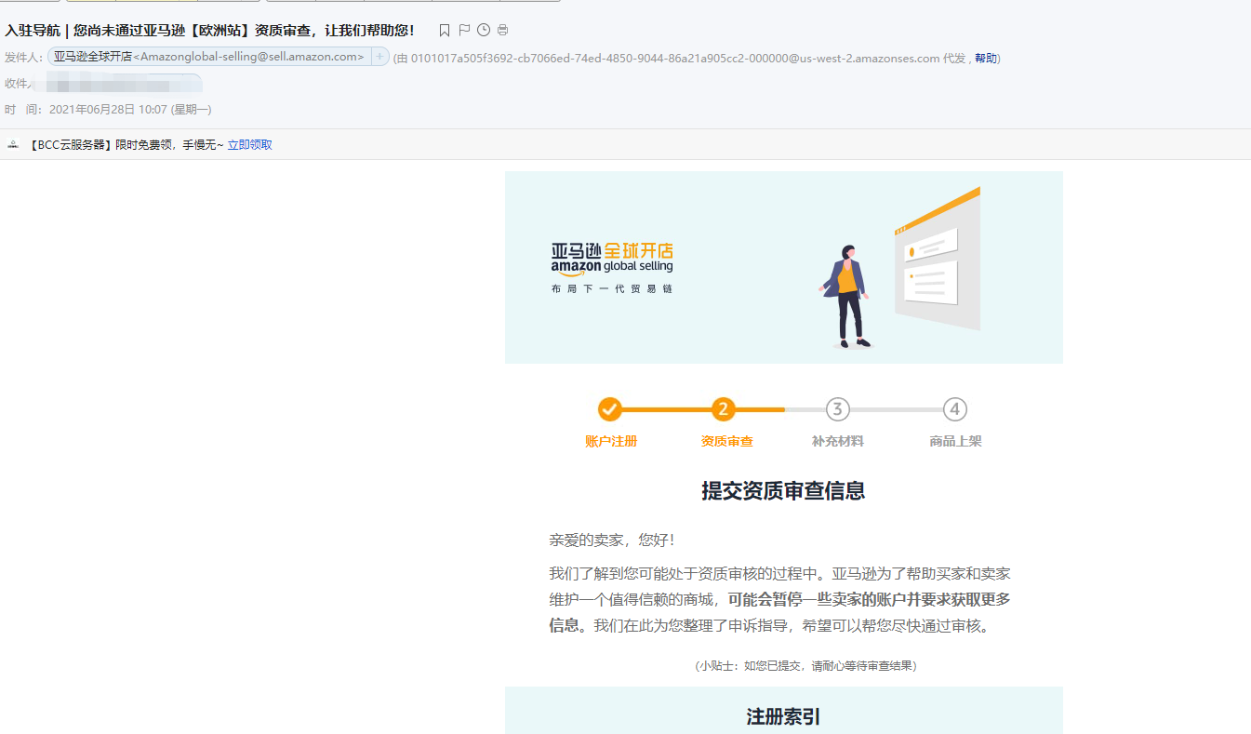1251x734 pixels.
Task: Click the step 3 grey circle
Action: 838,408
